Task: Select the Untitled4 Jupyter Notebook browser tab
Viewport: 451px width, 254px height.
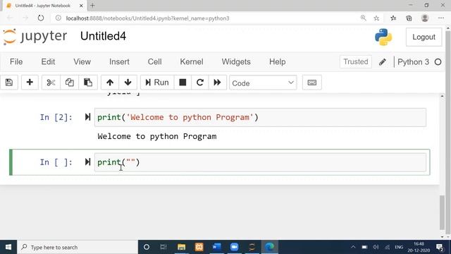Action: pyautogui.click(x=43, y=6)
